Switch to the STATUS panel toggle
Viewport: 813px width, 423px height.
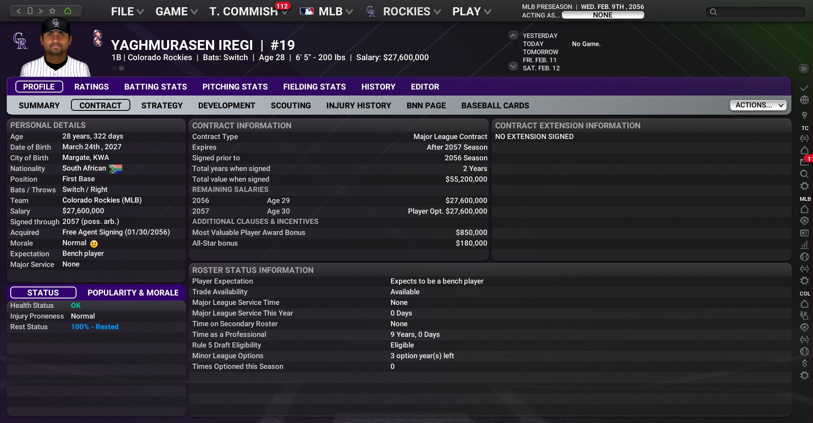pyautogui.click(x=43, y=293)
